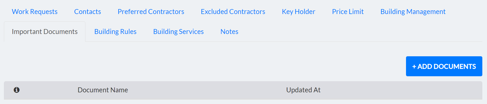Switch to the Building Rules tab

click(115, 32)
